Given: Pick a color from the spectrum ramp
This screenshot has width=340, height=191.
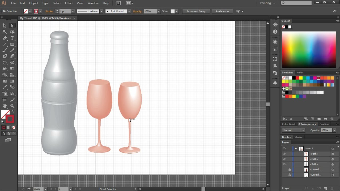Looking at the screenshot, I should pyautogui.click(x=309, y=50).
